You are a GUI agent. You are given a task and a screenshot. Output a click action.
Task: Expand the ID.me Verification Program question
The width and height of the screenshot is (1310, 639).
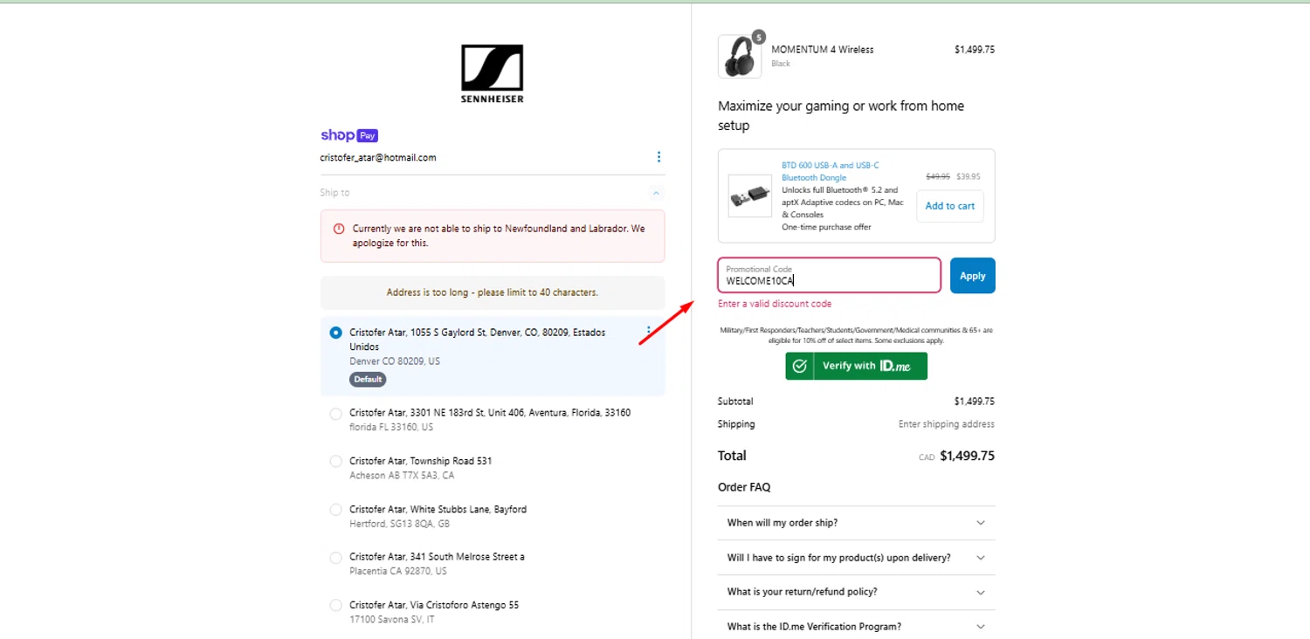856,627
